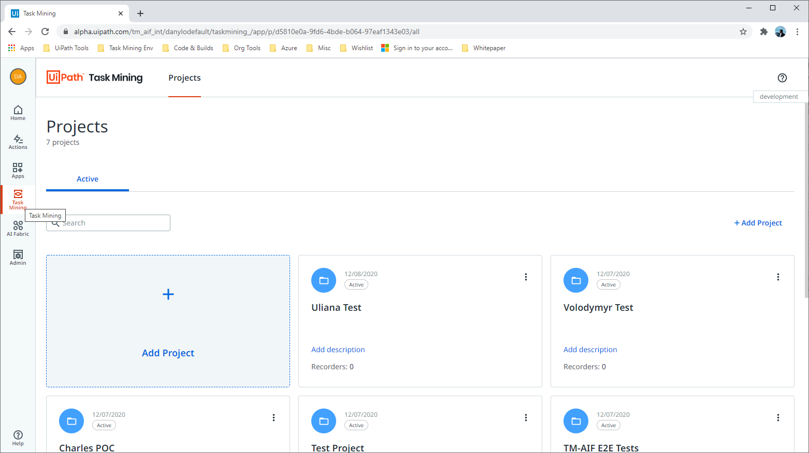Open Admin in the left sidebar

coord(18,258)
